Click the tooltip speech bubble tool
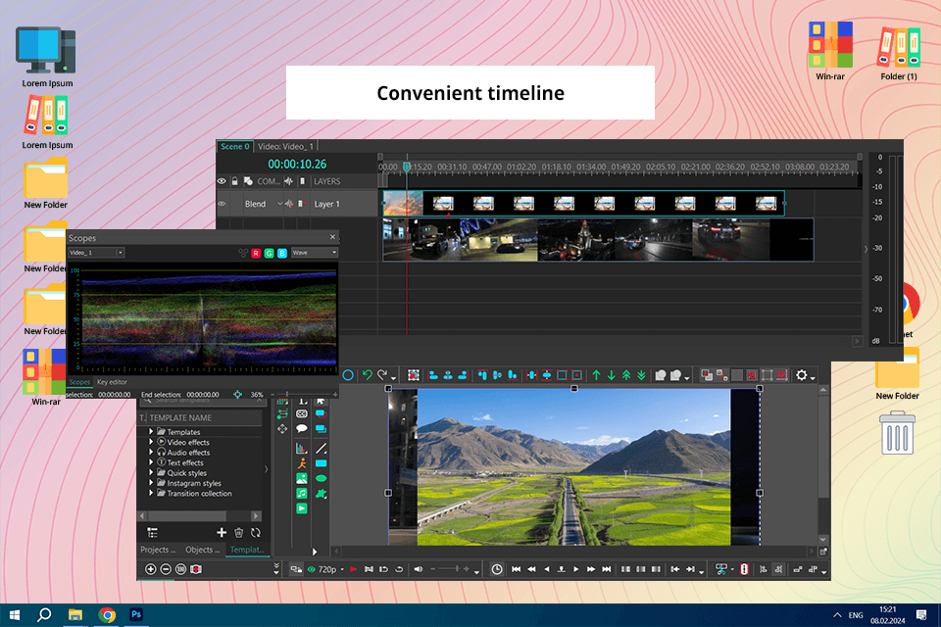 pos(301,428)
